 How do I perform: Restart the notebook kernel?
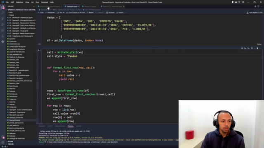(x=90, y=13)
